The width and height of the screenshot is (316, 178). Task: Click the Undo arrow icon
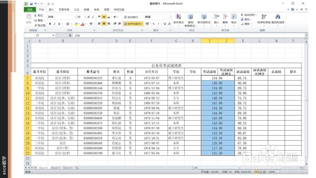tap(36, 4)
